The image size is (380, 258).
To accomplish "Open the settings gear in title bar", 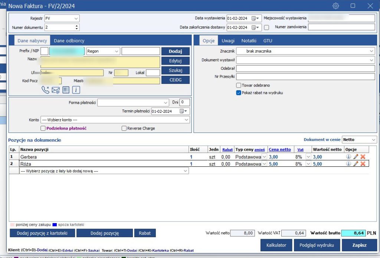I will pos(336,6).
